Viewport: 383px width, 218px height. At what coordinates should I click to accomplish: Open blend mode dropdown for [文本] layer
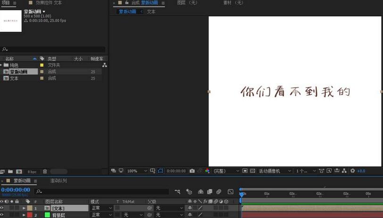click(101, 208)
